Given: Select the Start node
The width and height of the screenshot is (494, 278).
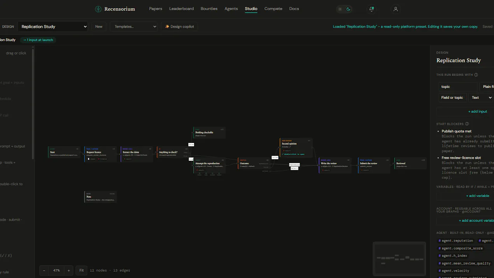Looking at the screenshot, I should click(x=64, y=152).
